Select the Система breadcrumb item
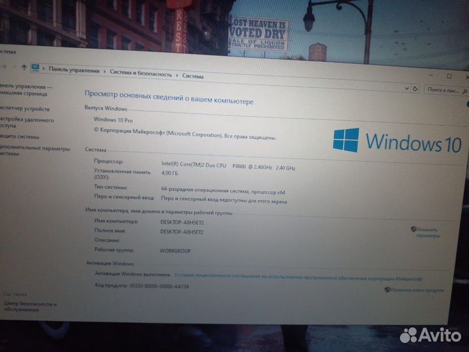 (x=193, y=76)
